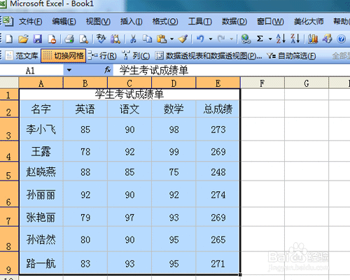Viewport: 350px width, 280px height.
Task: Run the spelling check icon
Action: click(101, 38)
